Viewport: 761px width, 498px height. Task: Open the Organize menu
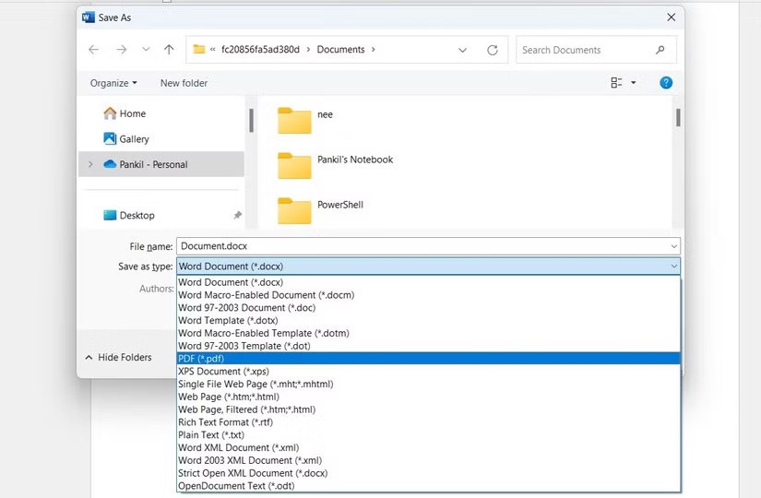point(113,83)
